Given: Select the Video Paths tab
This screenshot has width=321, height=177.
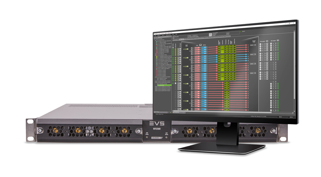Looking at the screenshot, I should (x=182, y=39).
